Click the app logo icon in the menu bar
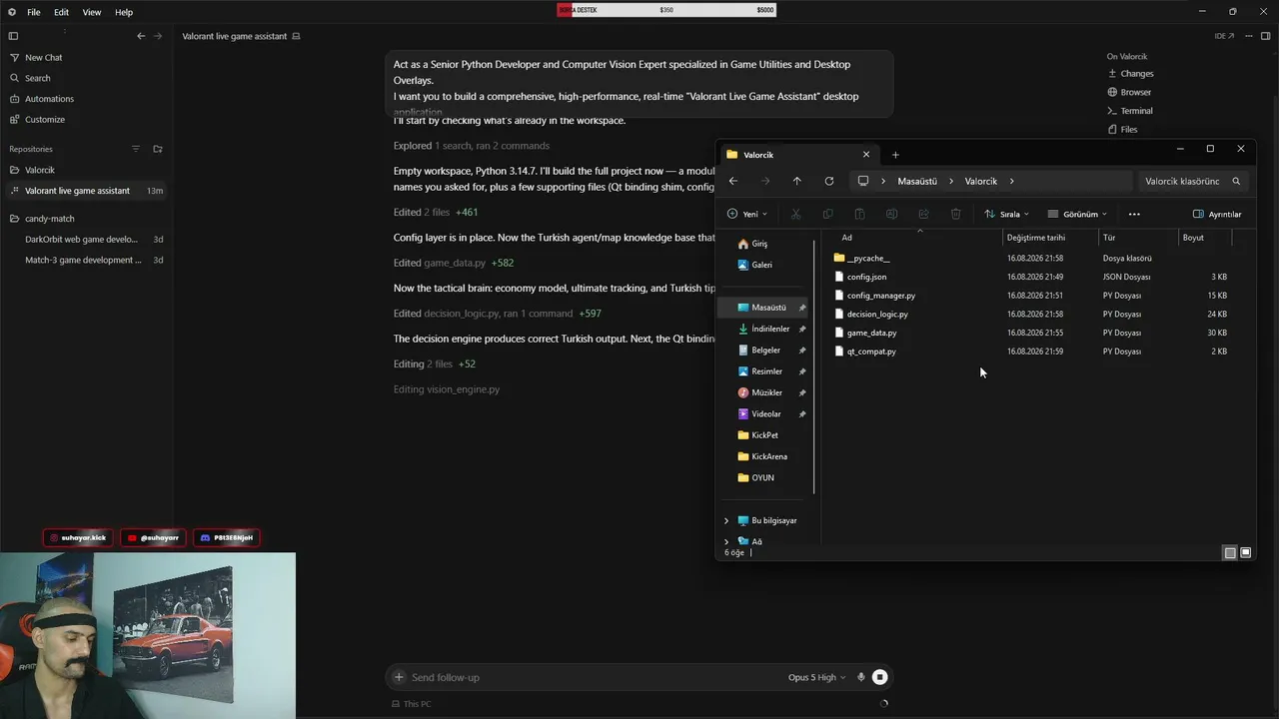 click(12, 12)
